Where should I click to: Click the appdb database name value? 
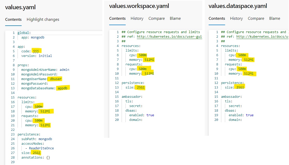coord(63,88)
